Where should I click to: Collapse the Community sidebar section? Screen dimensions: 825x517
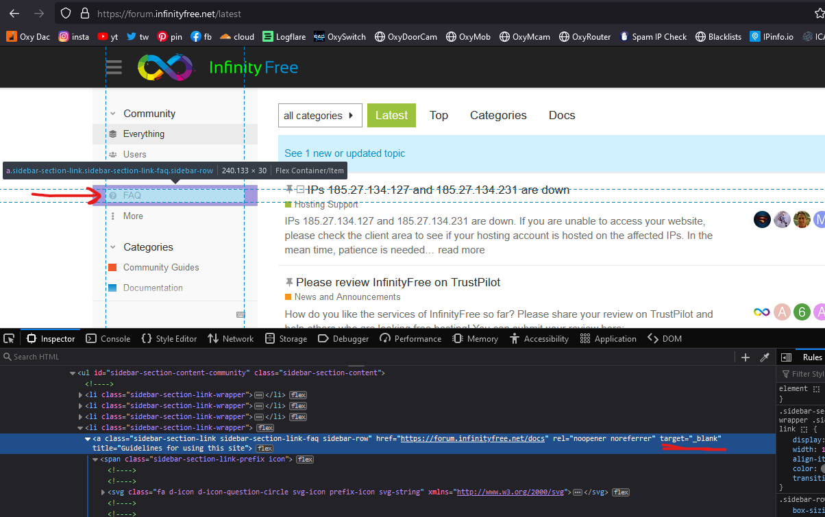coord(113,114)
